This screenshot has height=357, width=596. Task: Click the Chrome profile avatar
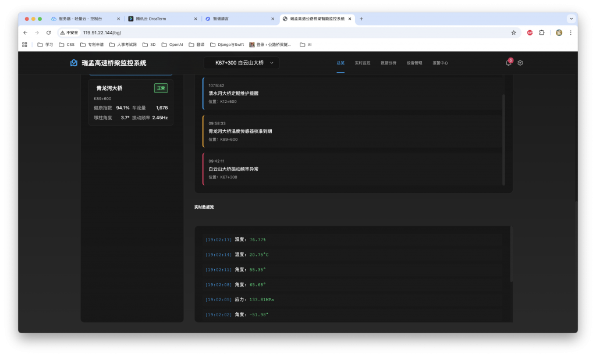click(559, 33)
